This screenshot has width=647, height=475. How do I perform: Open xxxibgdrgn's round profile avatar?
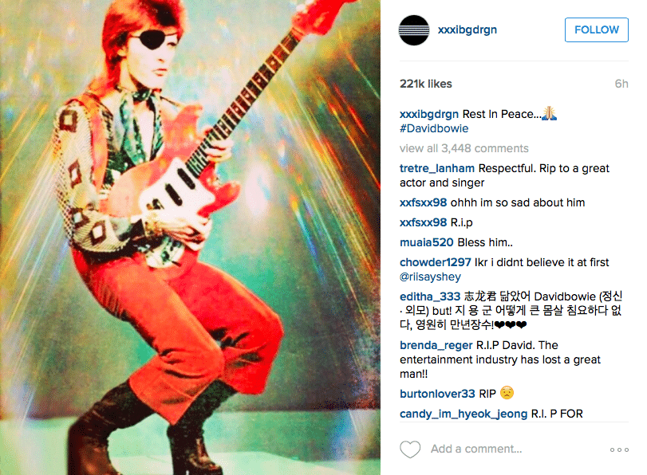point(414,30)
